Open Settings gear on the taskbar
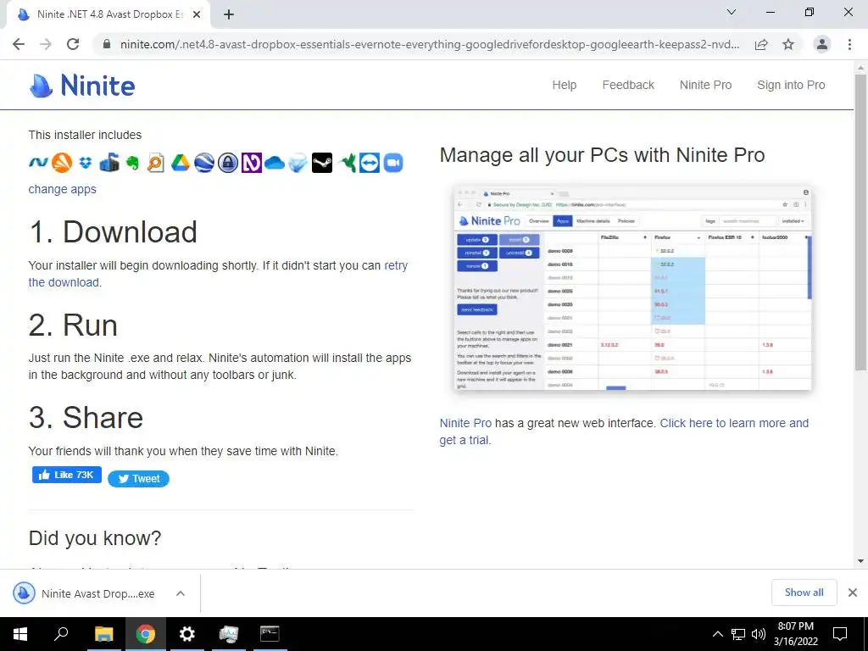 coord(187,634)
